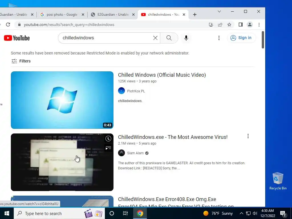View site information padlock icon
The width and height of the screenshot is (292, 219).
coord(19,25)
